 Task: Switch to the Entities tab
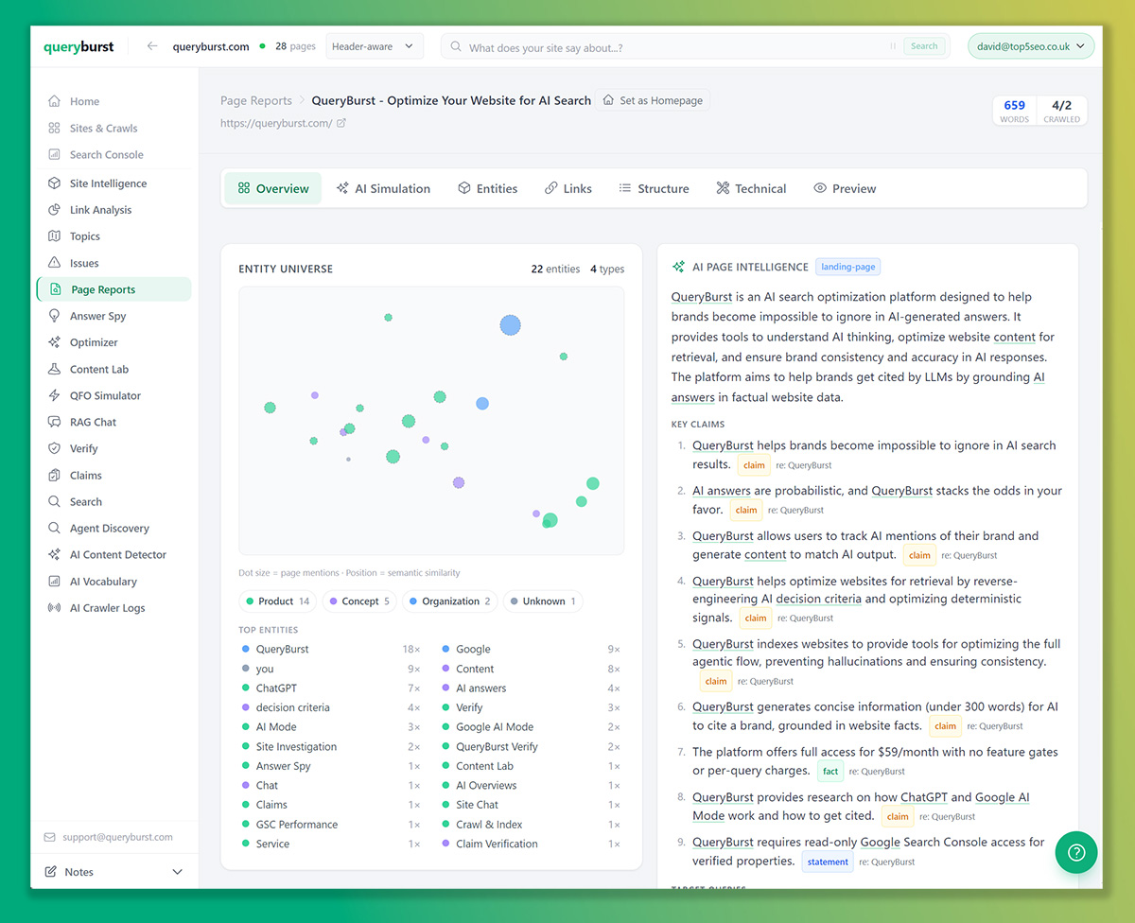(x=487, y=188)
